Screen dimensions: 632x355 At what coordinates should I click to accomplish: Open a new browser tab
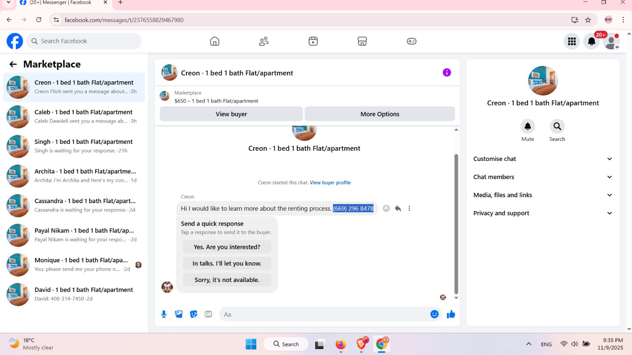(120, 2)
